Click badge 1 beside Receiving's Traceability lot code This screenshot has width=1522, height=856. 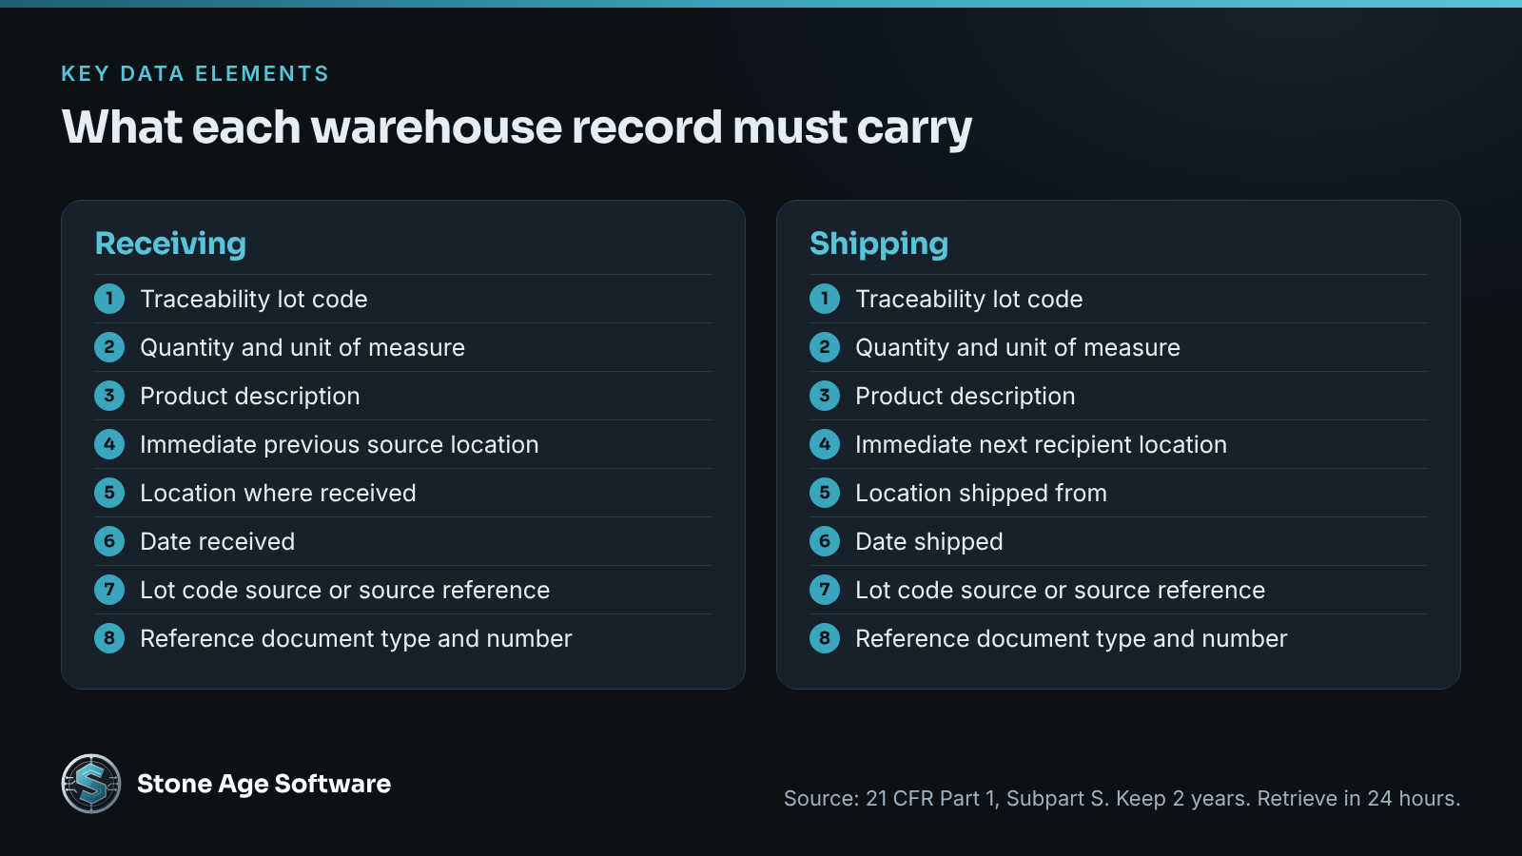click(109, 299)
